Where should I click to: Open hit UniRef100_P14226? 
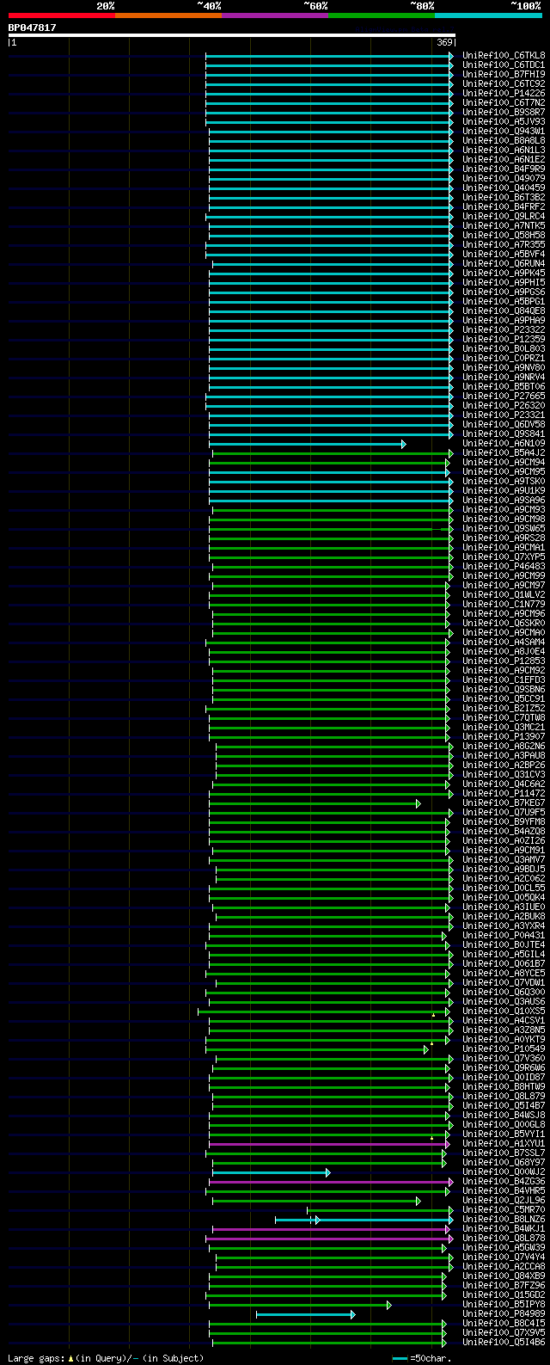click(504, 94)
